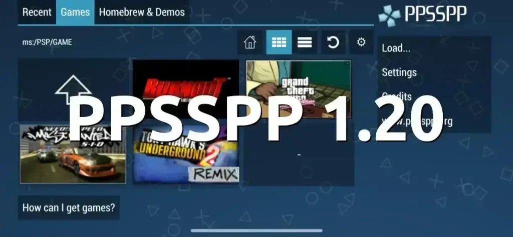513x237 pixels.
Task: Open the Credits menu entry
Action: click(434, 96)
